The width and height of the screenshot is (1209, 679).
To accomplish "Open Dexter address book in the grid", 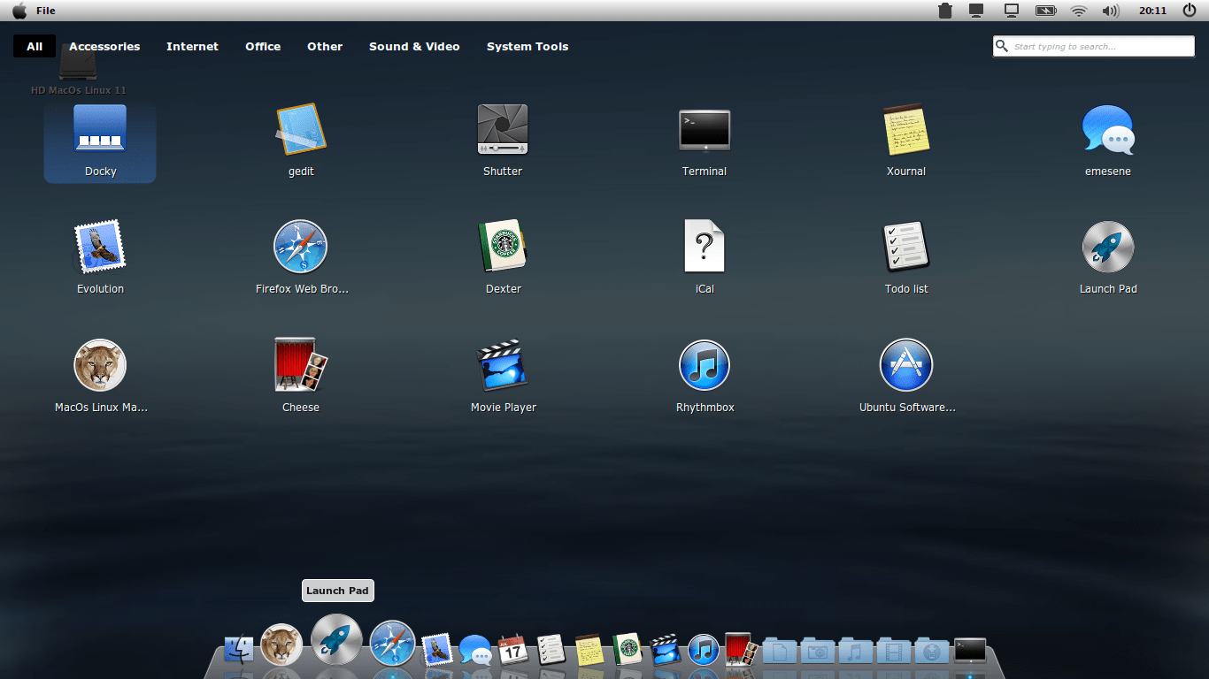I will [x=503, y=258].
